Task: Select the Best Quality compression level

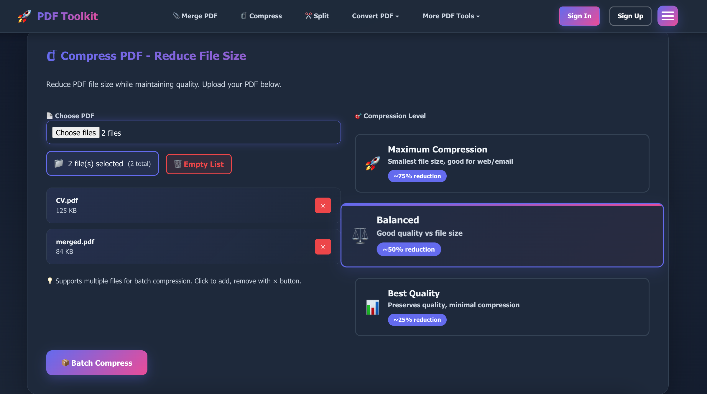Action: 502,307
